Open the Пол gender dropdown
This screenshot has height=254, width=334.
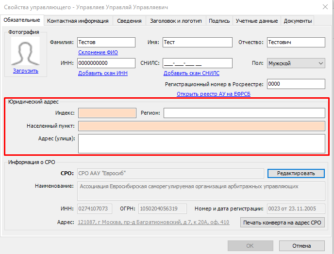[x=296, y=63]
